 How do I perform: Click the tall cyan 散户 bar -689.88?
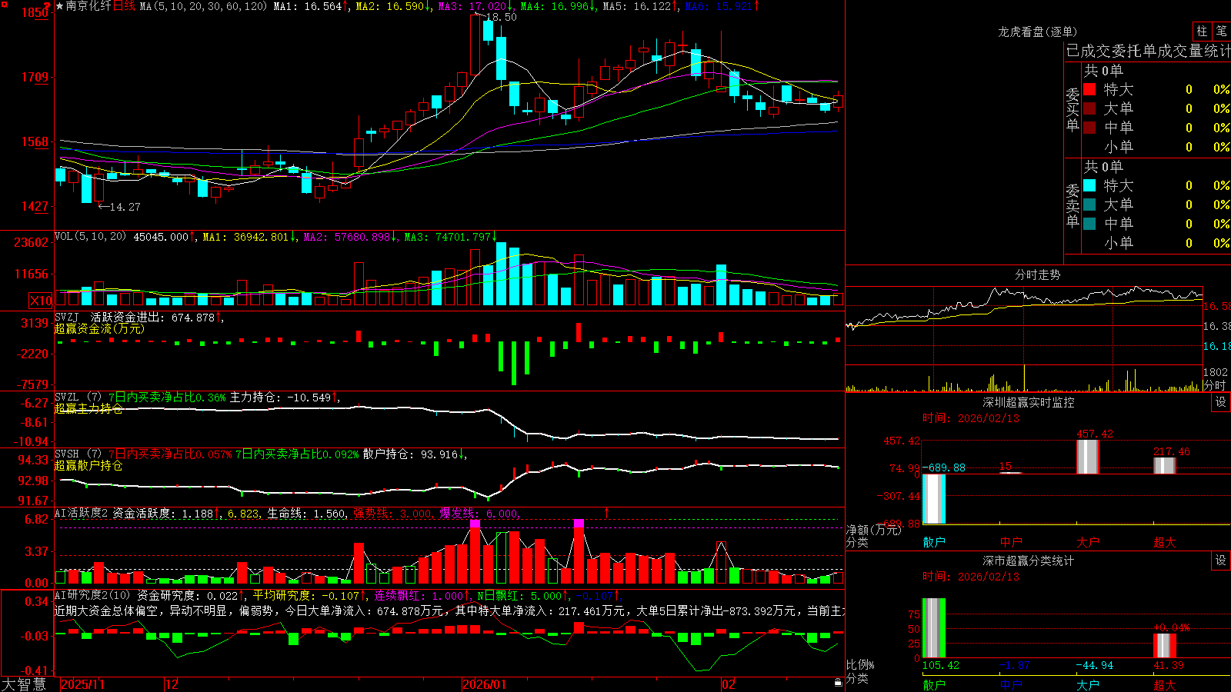point(934,499)
